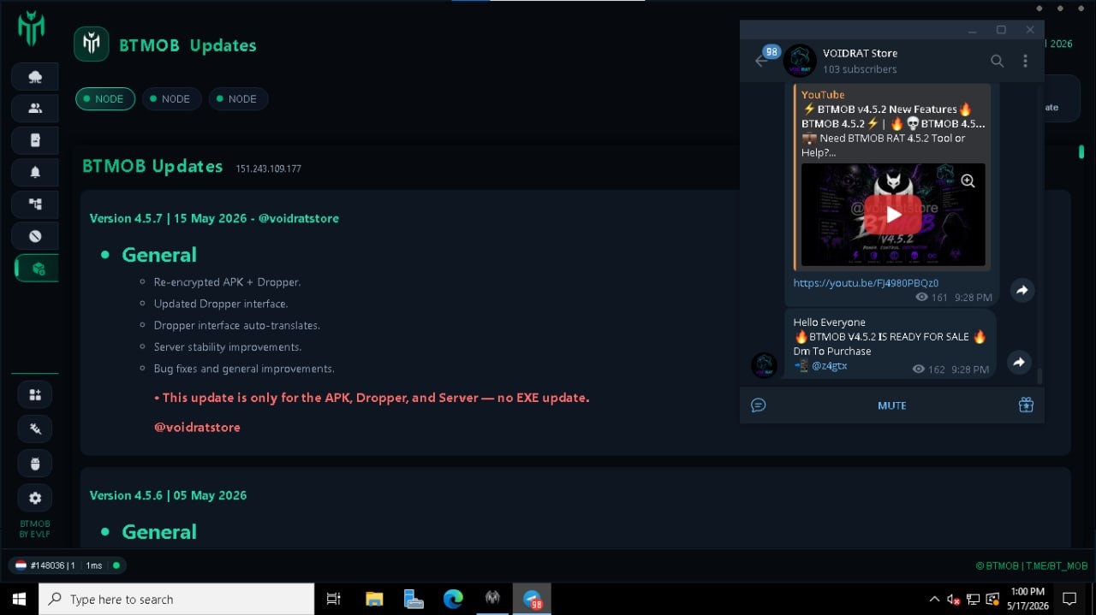Click 'Server stability improvements.' list item
1096x615 pixels.
[x=228, y=347]
